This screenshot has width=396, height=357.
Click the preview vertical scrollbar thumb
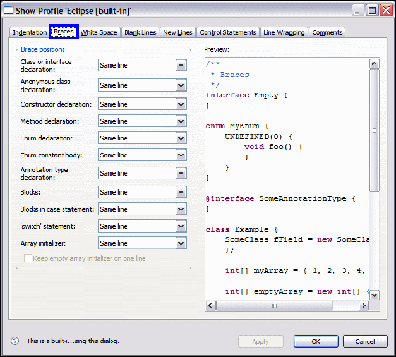[x=375, y=130]
